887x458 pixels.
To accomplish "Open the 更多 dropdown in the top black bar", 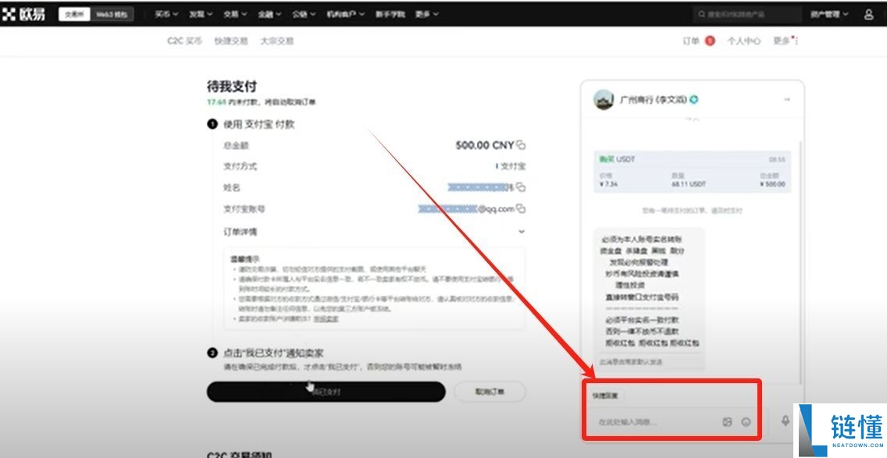I will click(x=426, y=14).
